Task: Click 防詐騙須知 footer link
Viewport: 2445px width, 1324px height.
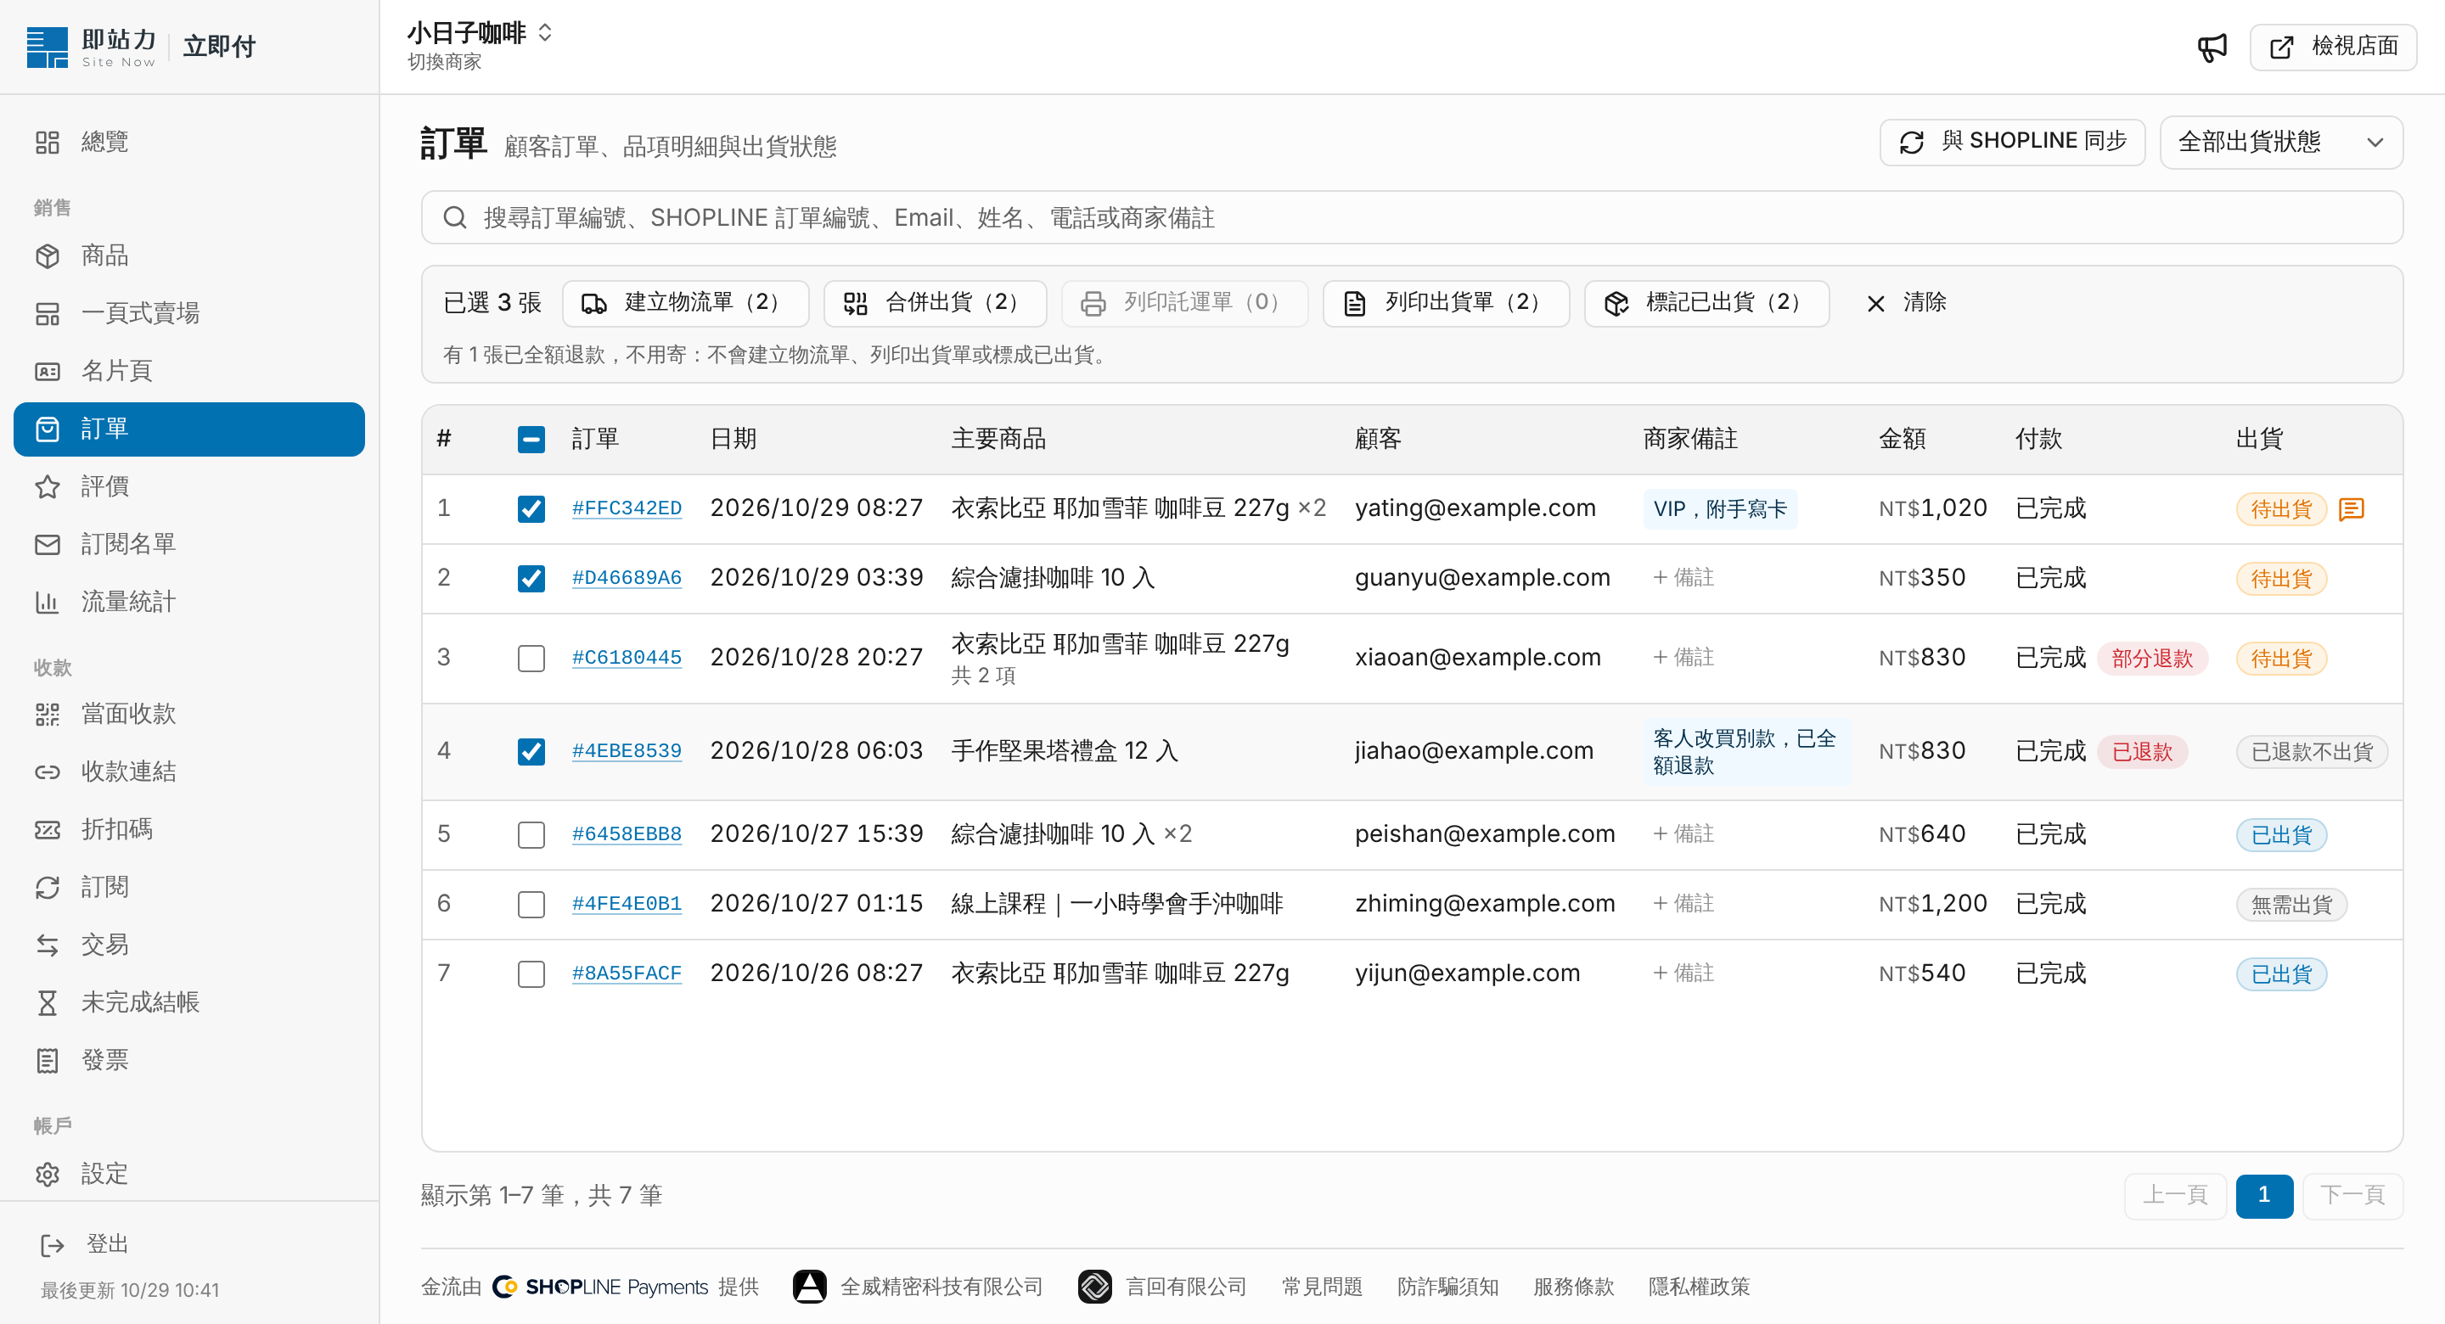Action: (x=1447, y=1286)
